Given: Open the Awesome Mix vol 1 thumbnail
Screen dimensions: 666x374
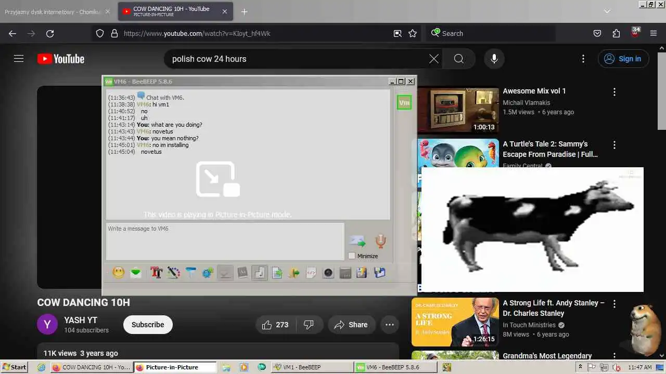Looking at the screenshot, I should (458, 111).
